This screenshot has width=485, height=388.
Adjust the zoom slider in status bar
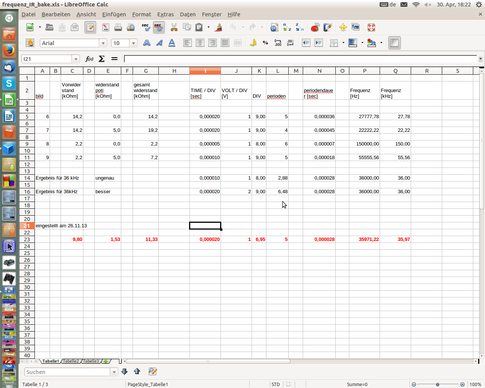(438, 384)
